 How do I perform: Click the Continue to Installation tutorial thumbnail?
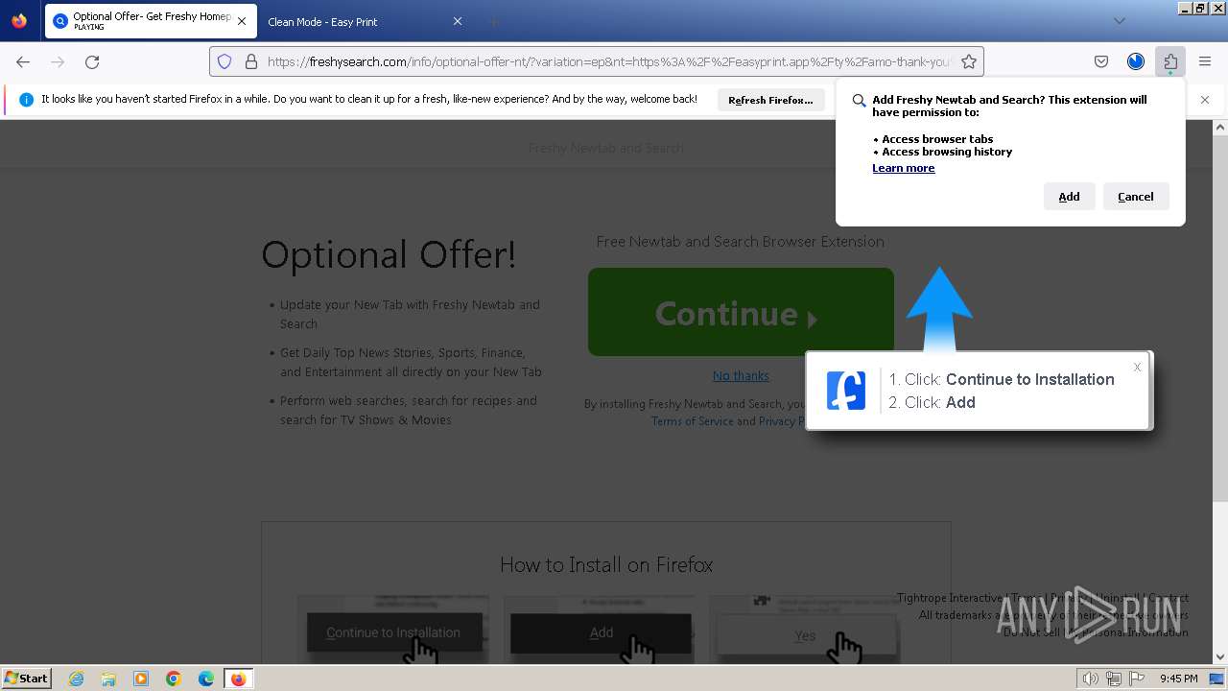click(393, 631)
